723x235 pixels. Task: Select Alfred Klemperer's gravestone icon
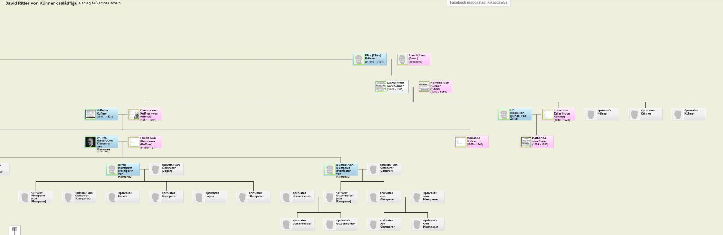[112, 169]
